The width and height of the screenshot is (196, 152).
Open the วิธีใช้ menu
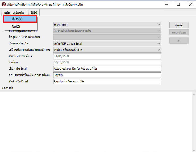pos(34,12)
